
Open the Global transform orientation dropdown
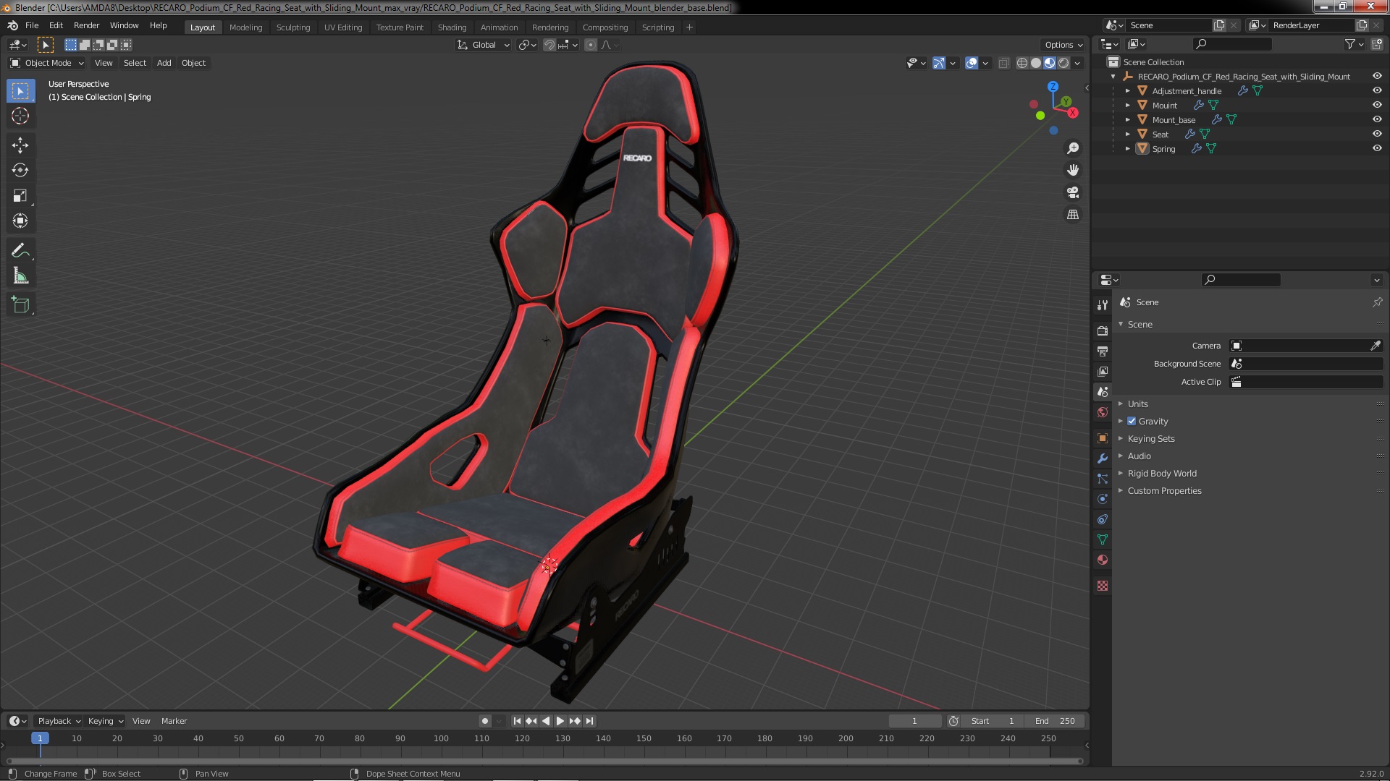[x=484, y=45]
